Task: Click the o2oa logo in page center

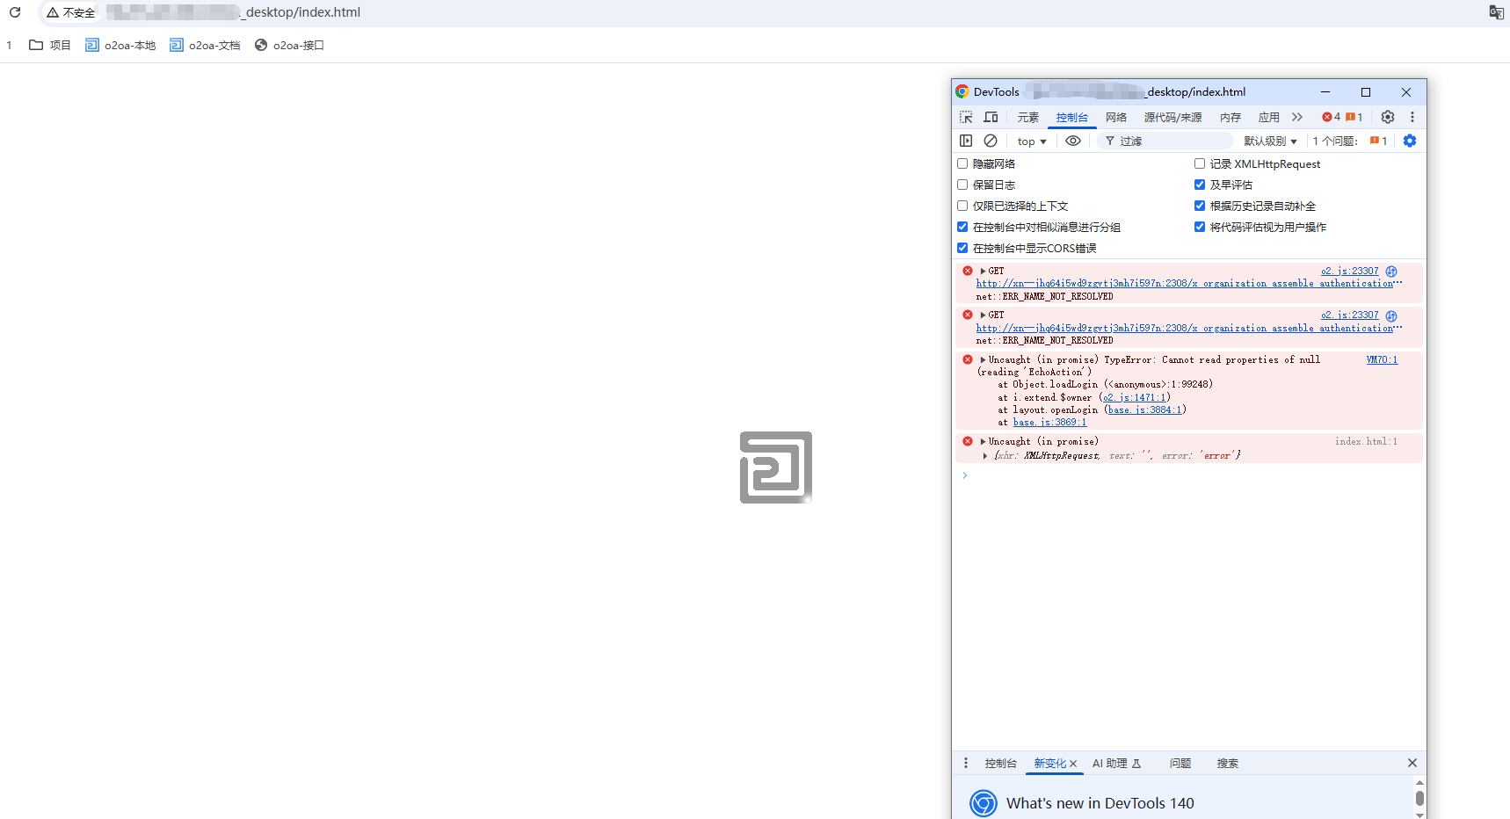Action: click(x=776, y=467)
